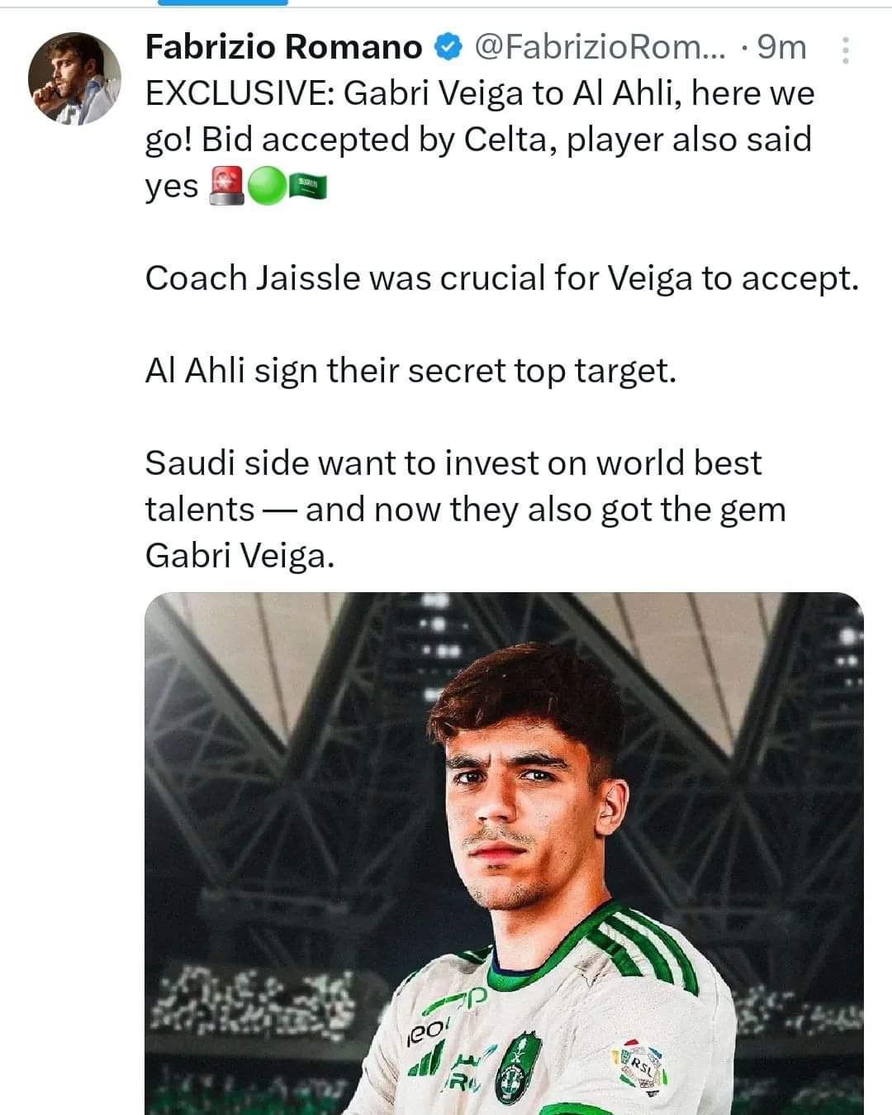This screenshot has width=892, height=1115.
Task: Open the tweet's three-dot more menu
Action: click(x=844, y=50)
